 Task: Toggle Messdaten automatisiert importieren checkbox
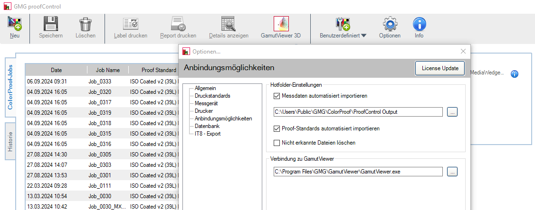click(x=277, y=96)
